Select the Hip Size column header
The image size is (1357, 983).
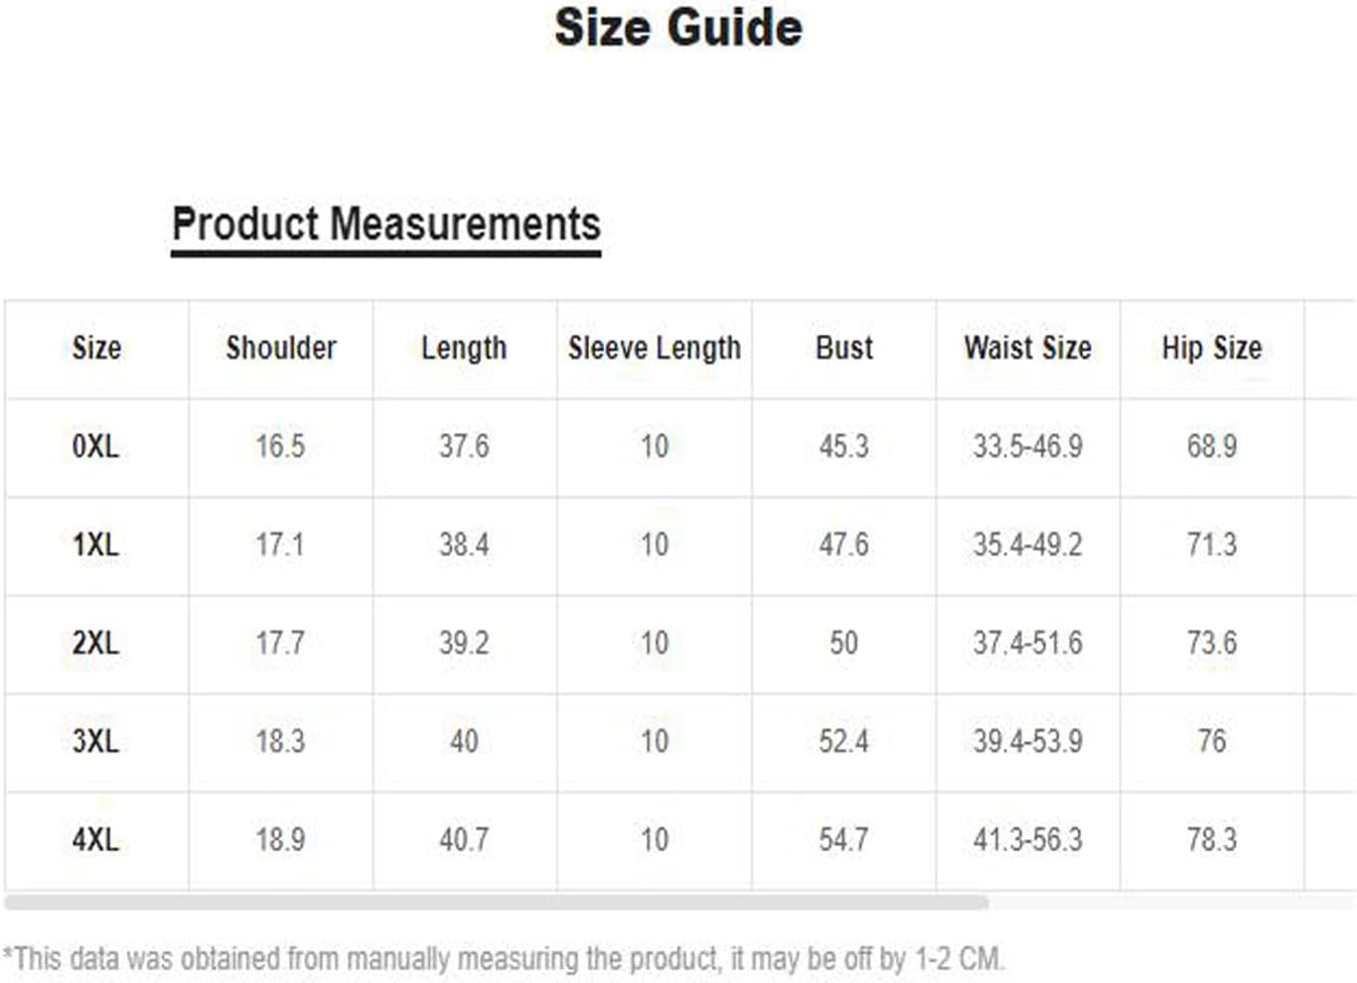[x=1212, y=349]
